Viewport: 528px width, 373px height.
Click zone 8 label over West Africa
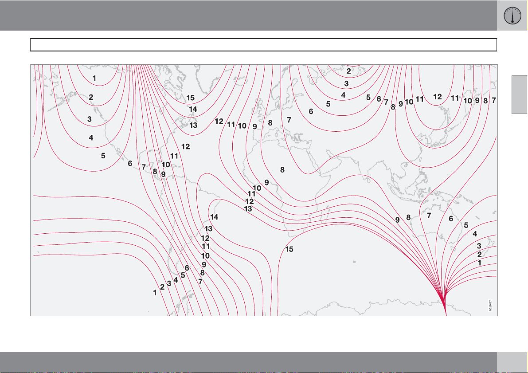click(282, 169)
